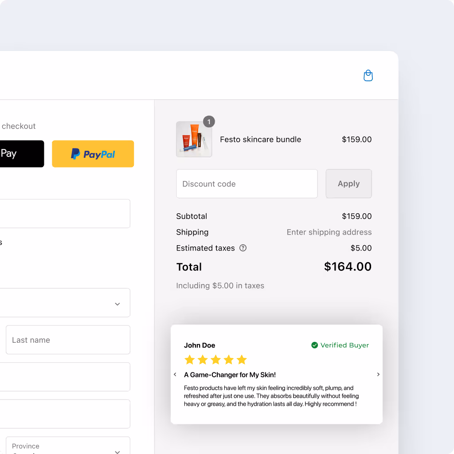Click the input field below the PayPal button
This screenshot has height=454, width=454.
pos(65,213)
